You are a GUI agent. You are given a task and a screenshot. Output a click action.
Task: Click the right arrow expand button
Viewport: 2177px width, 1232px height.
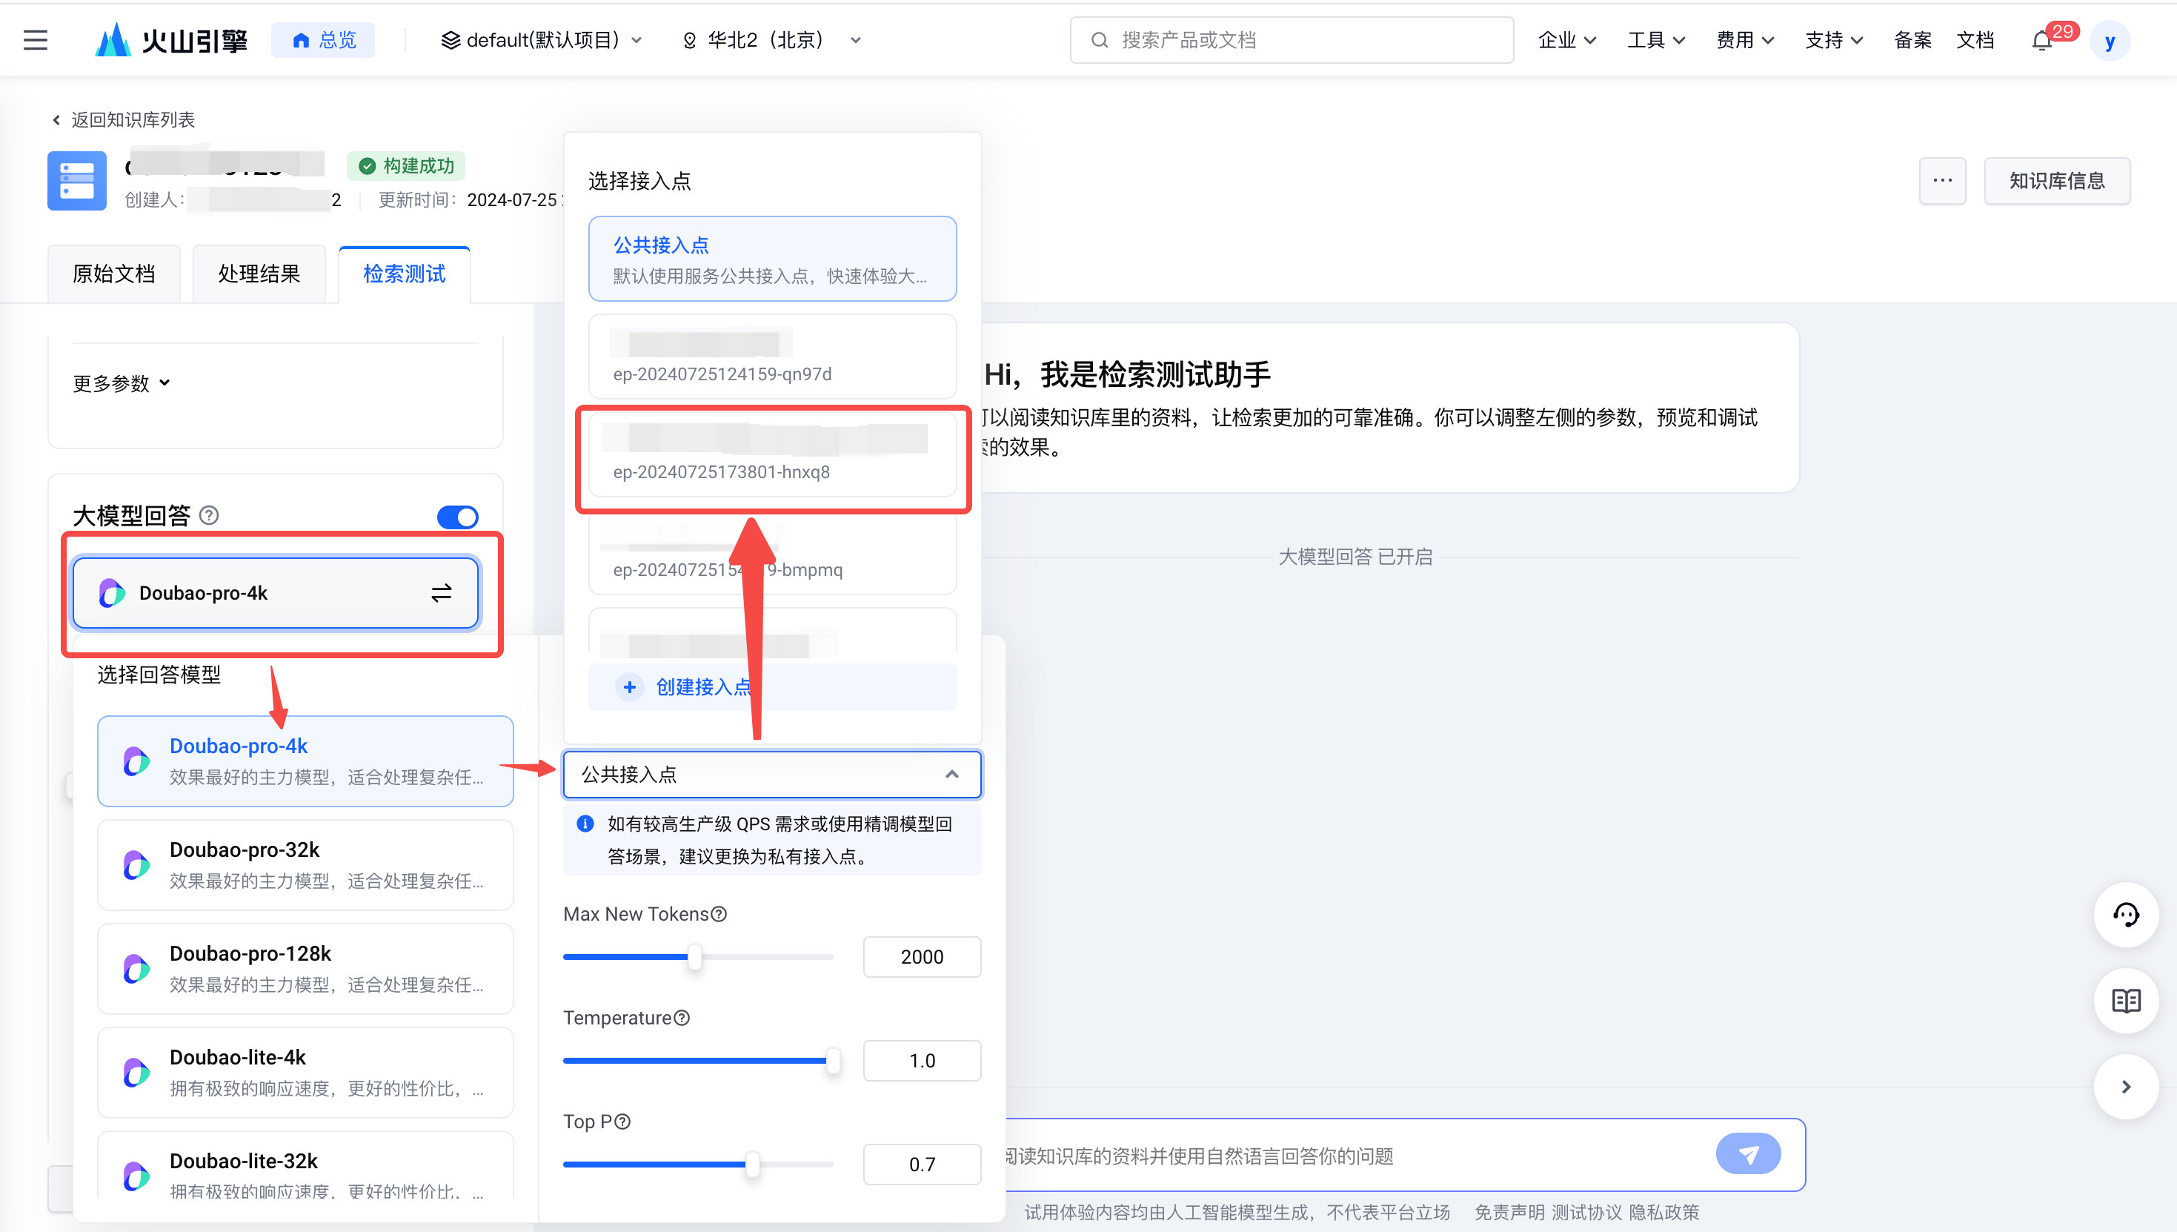2127,1087
